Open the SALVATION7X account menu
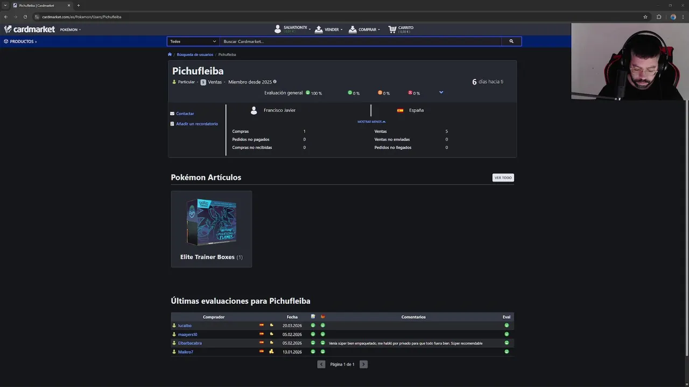Screen dimensions: 689x387 [x=292, y=29]
